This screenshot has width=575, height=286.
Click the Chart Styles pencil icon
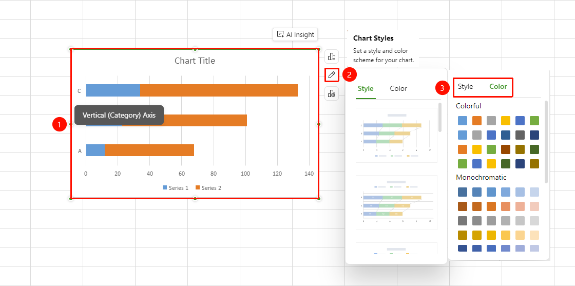tap(332, 75)
